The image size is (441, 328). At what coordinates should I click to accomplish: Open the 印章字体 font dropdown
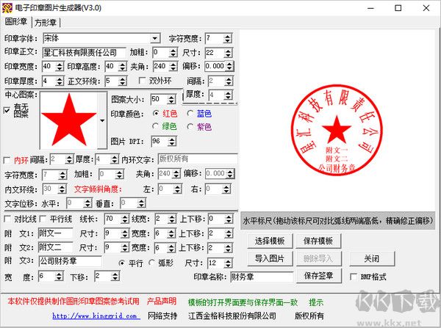point(155,38)
